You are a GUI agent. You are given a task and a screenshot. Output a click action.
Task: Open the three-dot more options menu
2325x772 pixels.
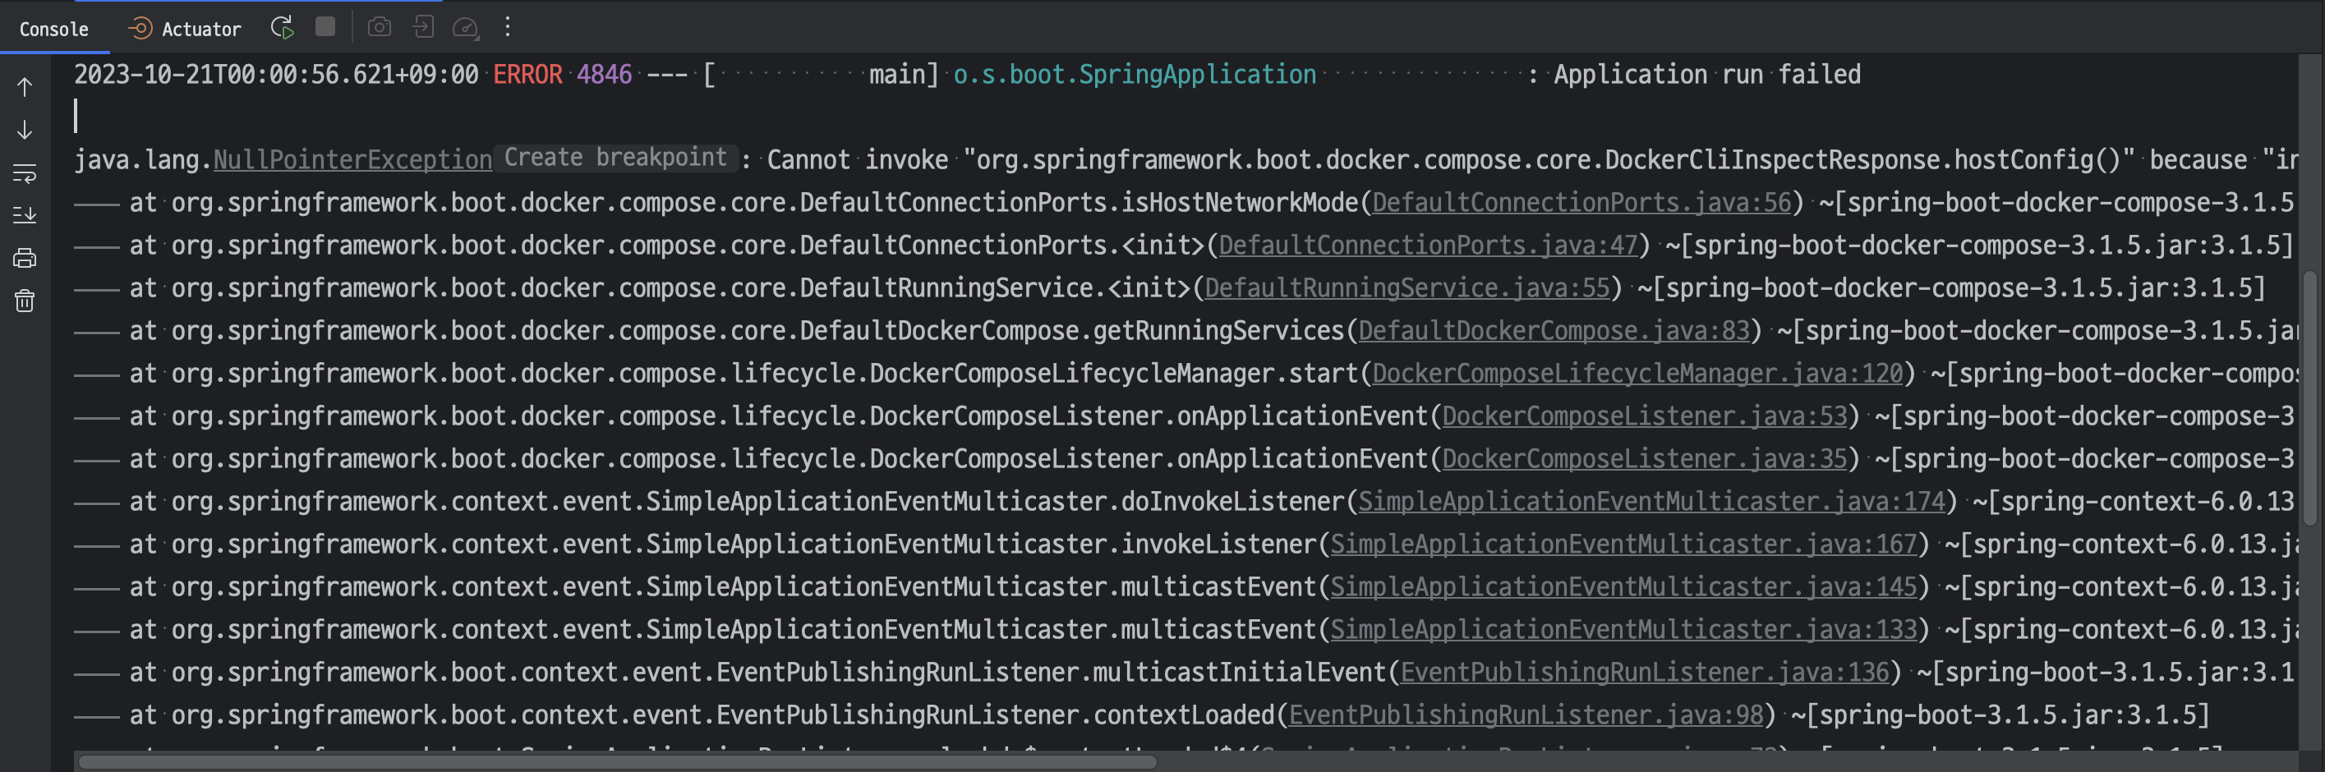point(507,27)
